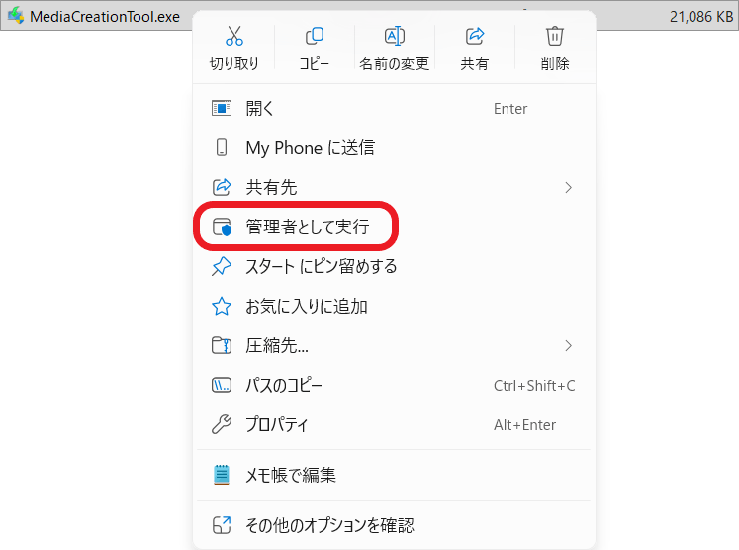Click the trash can 削除 (Delete) icon

coord(555,37)
